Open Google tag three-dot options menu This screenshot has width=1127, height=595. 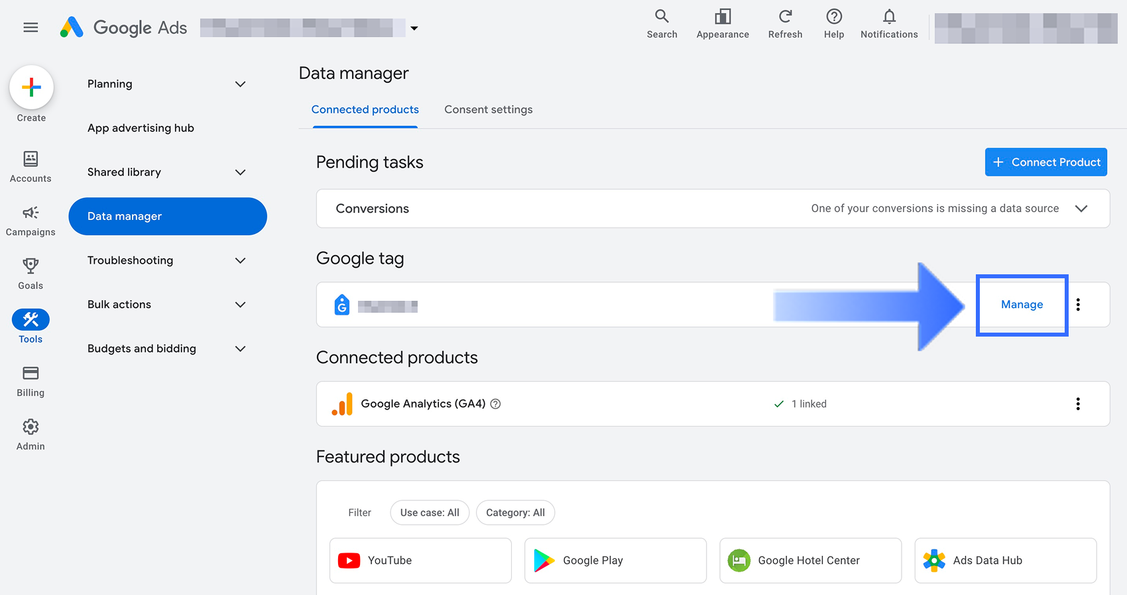(x=1078, y=305)
